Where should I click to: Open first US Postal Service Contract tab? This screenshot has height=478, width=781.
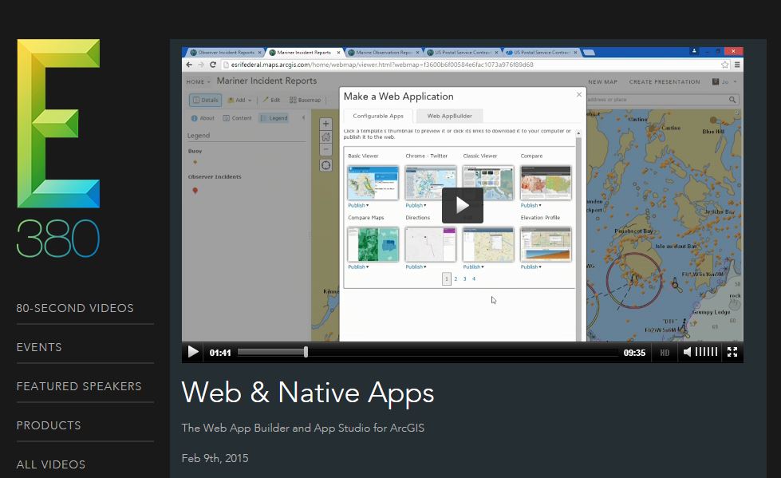[462, 53]
